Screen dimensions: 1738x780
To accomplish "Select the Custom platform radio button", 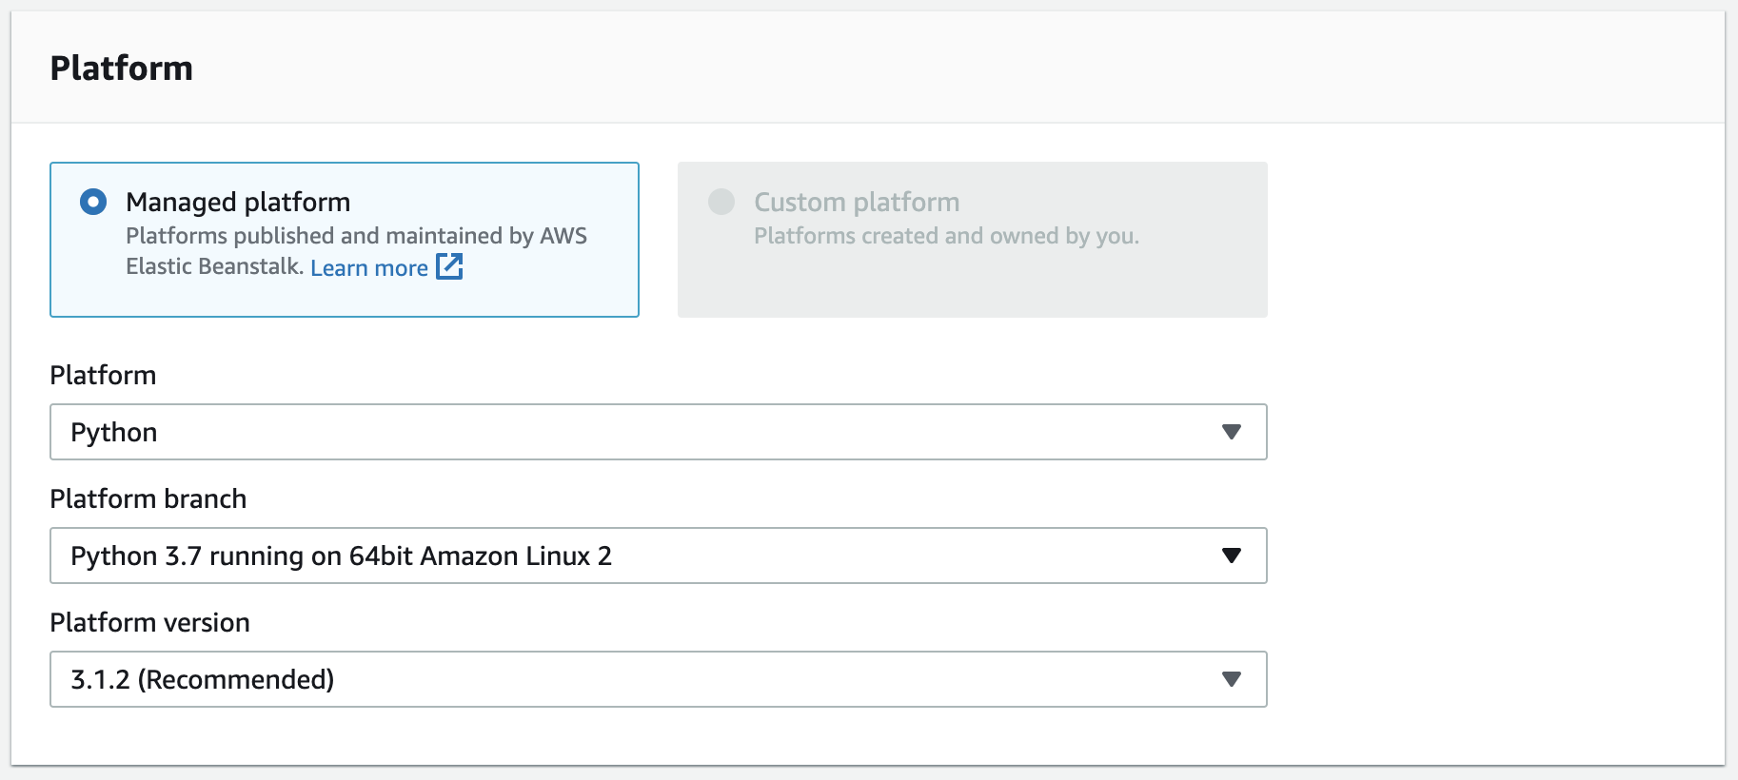I will click(721, 202).
